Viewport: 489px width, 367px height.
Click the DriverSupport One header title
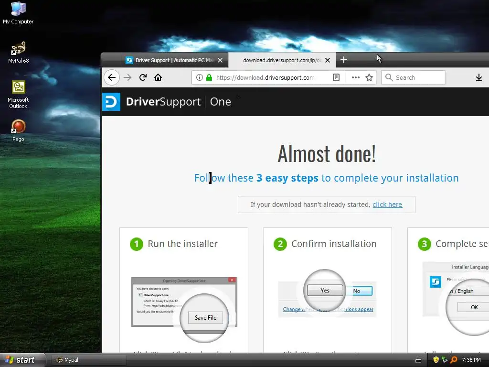[x=179, y=102]
